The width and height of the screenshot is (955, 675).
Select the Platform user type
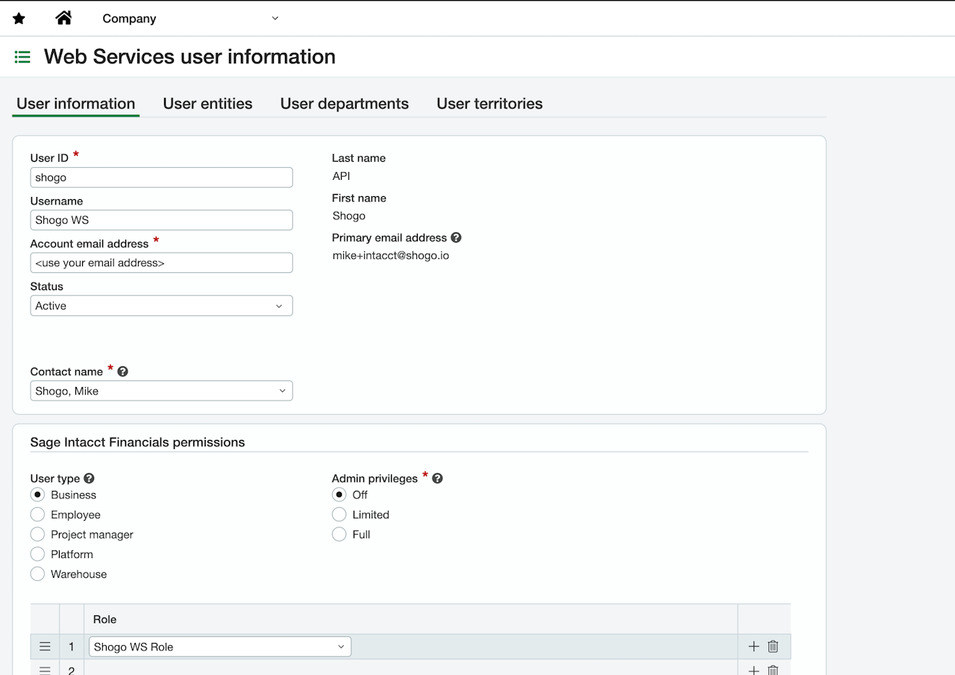coord(37,554)
